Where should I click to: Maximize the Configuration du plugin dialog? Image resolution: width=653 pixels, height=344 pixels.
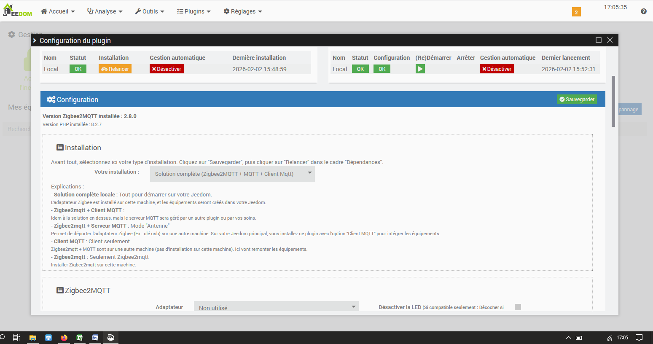point(599,40)
